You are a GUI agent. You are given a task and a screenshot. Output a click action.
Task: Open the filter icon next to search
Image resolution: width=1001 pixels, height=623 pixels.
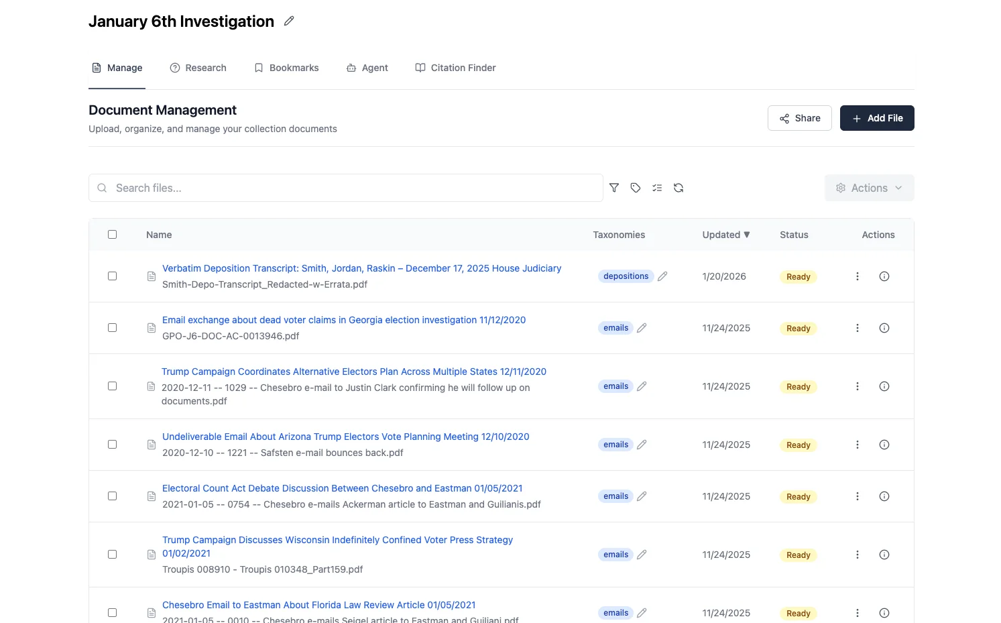click(614, 188)
